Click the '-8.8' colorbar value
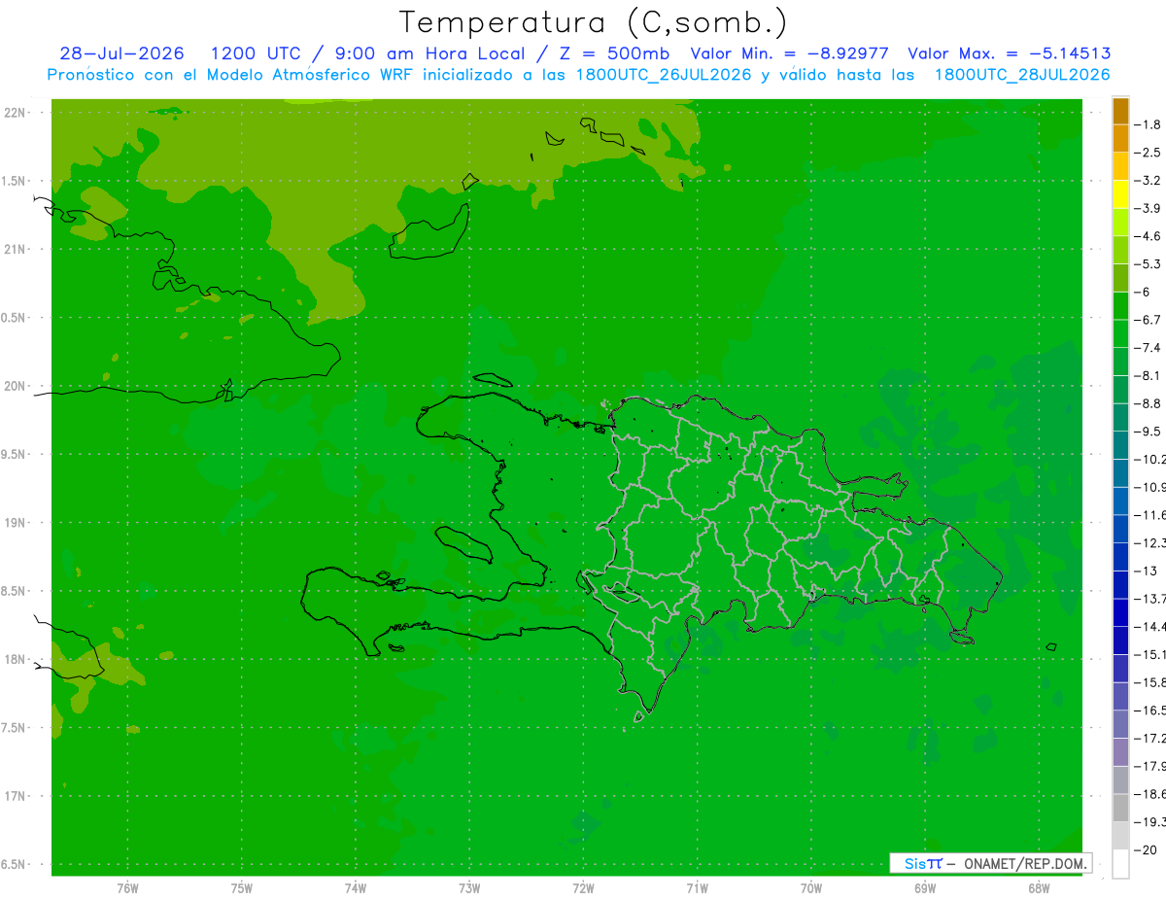The image size is (1166, 901). coord(1149,403)
